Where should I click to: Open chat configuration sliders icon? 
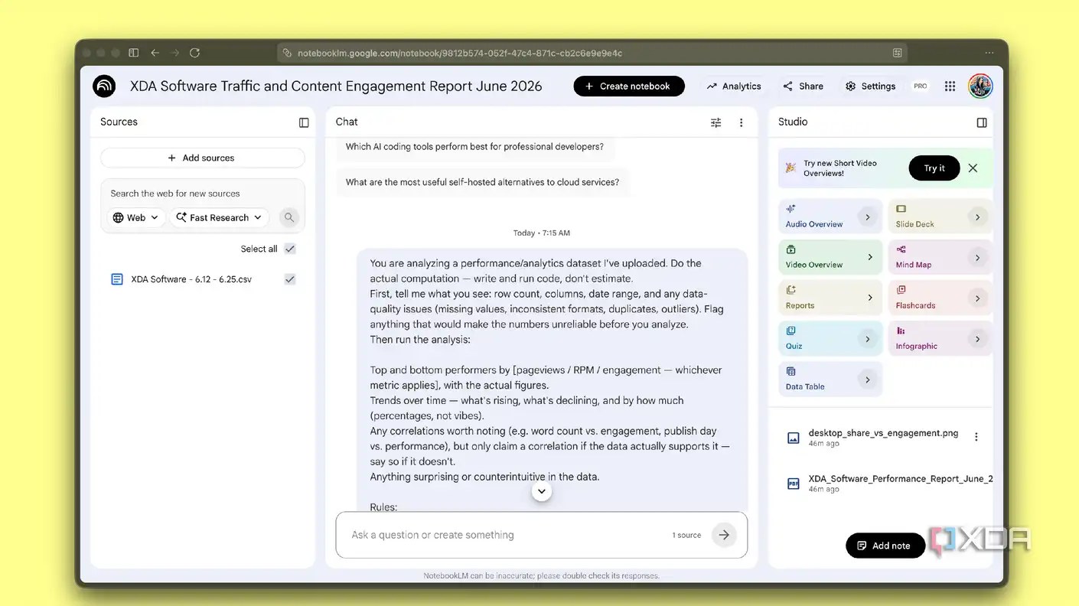click(x=716, y=122)
